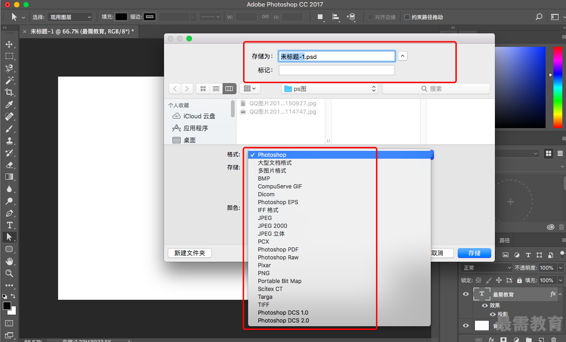Select the Crop tool

[9, 92]
